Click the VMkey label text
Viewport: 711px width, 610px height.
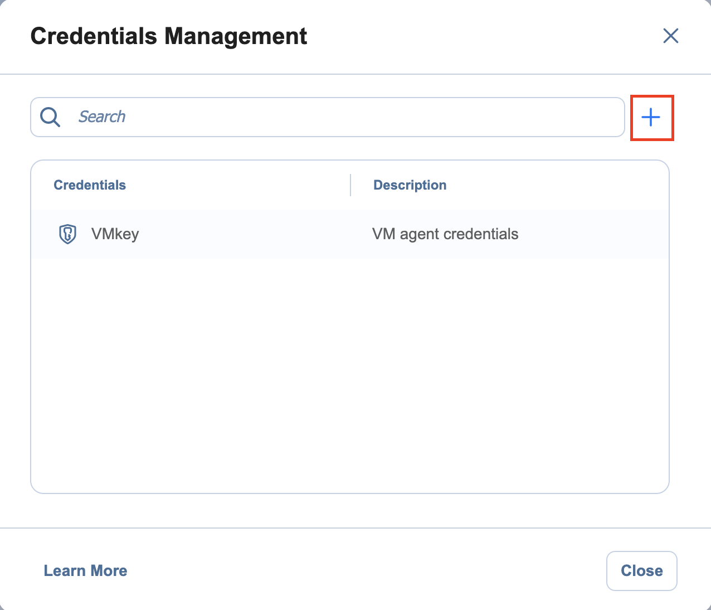(x=115, y=234)
